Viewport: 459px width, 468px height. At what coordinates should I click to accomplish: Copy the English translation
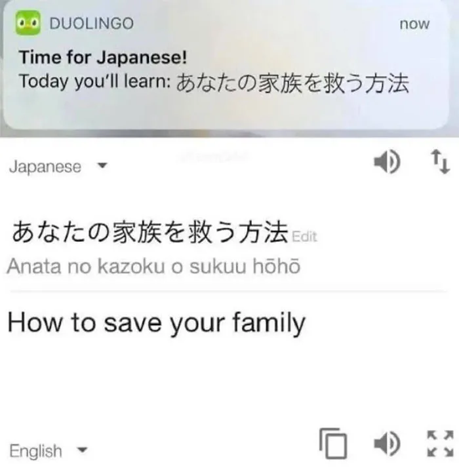coord(334,443)
